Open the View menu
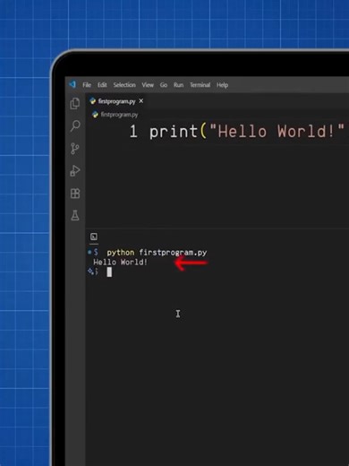 point(148,85)
